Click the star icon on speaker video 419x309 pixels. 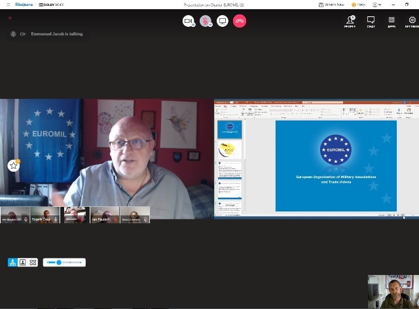pyautogui.click(x=13, y=166)
